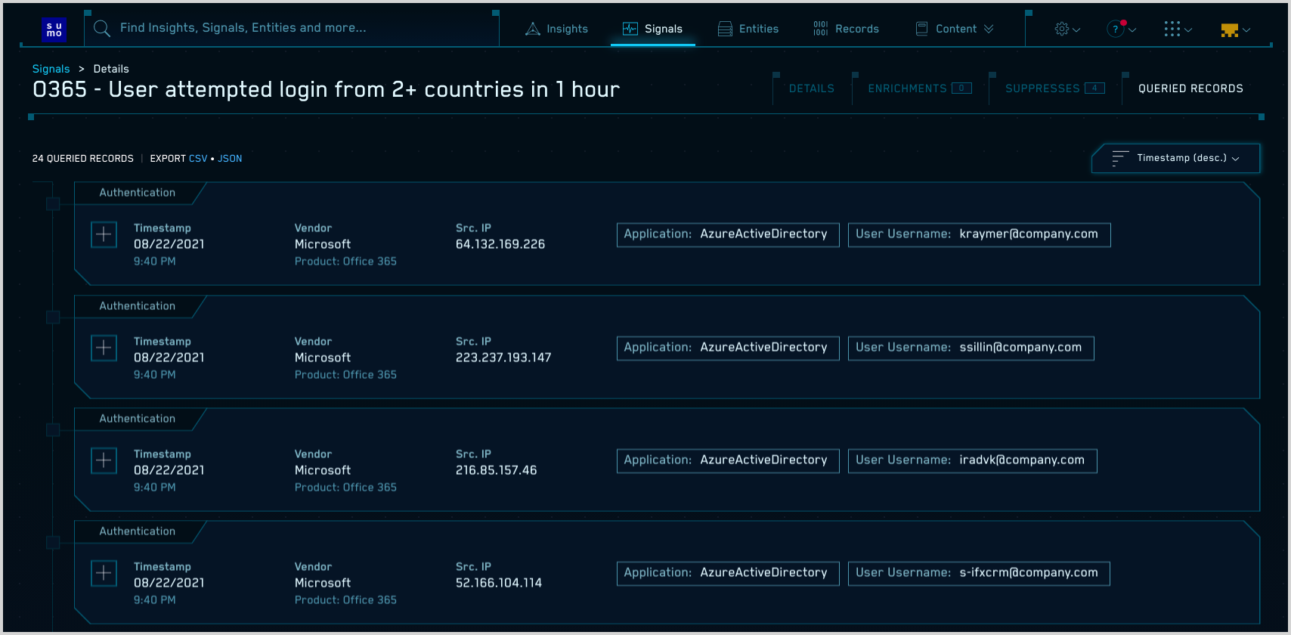Expand the record with IP 64.132.169.226
The width and height of the screenshot is (1291, 635).
click(104, 234)
